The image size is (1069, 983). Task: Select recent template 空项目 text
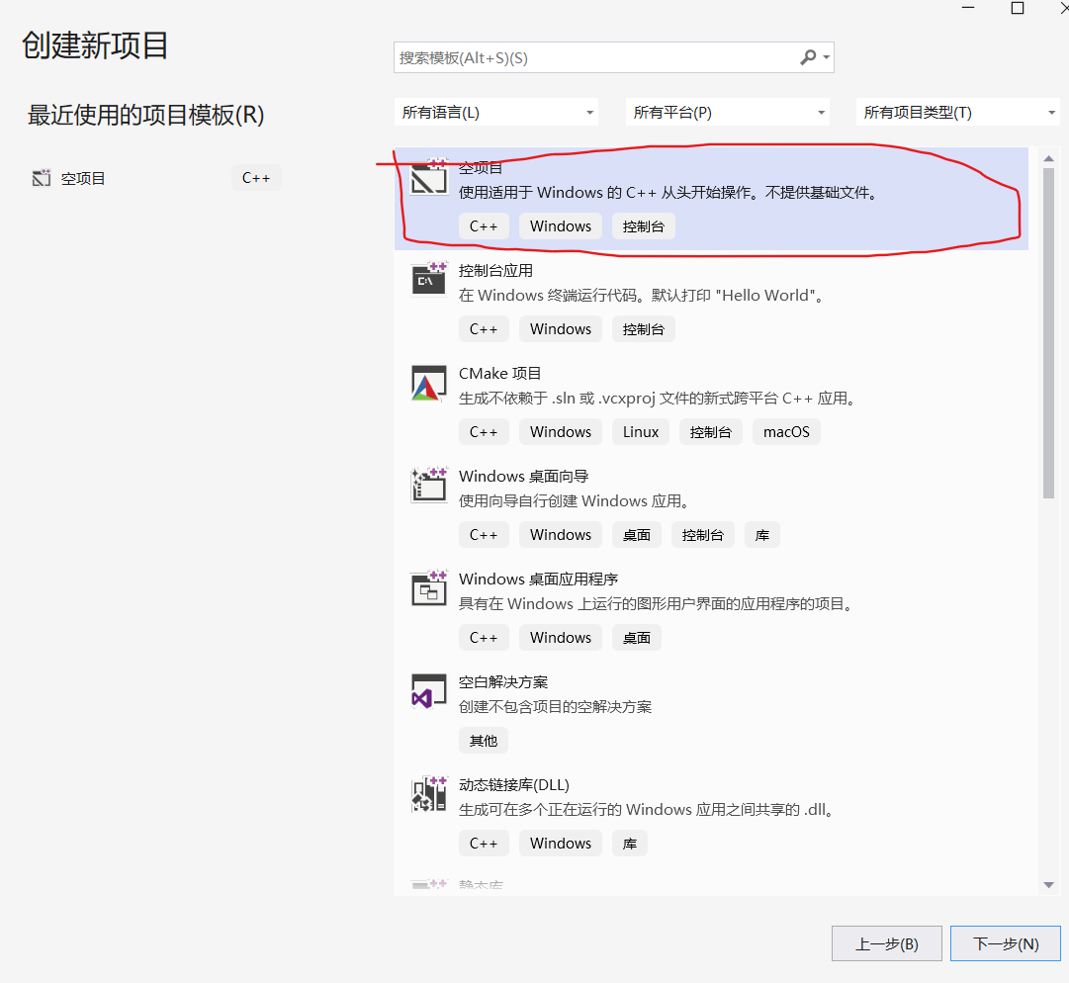click(x=83, y=179)
